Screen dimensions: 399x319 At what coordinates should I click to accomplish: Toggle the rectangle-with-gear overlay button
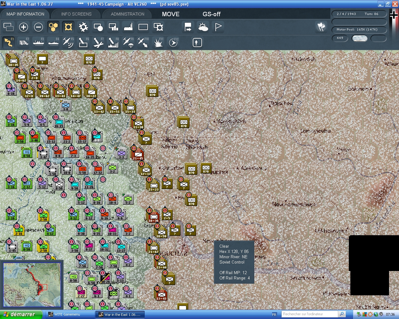pyautogui.click(x=158, y=27)
